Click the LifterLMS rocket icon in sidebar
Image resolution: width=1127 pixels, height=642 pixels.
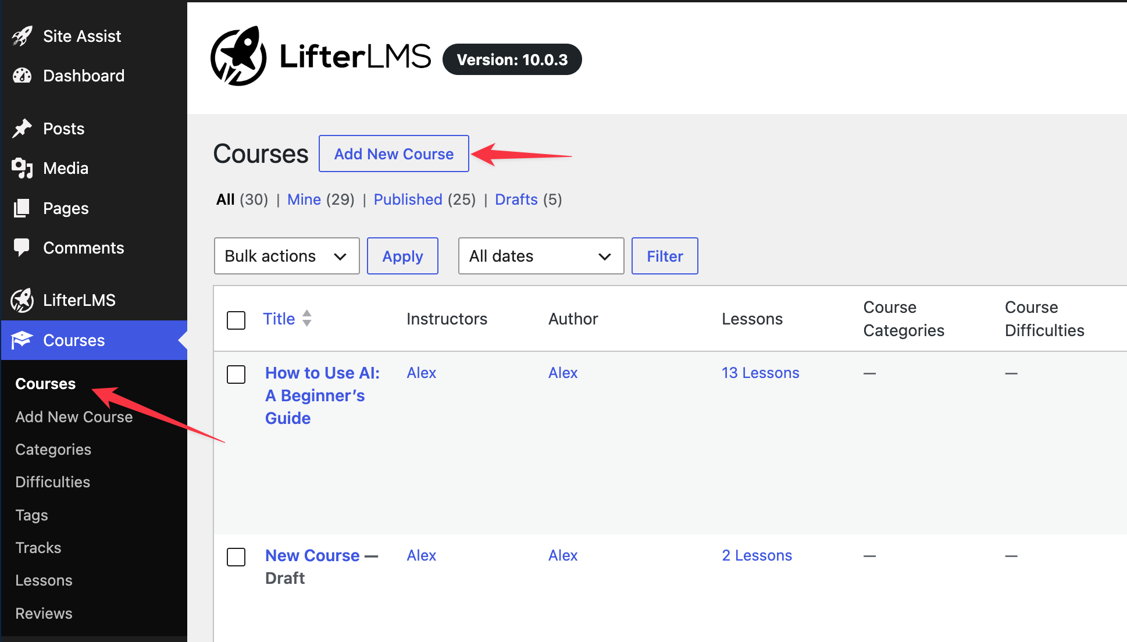pos(22,300)
